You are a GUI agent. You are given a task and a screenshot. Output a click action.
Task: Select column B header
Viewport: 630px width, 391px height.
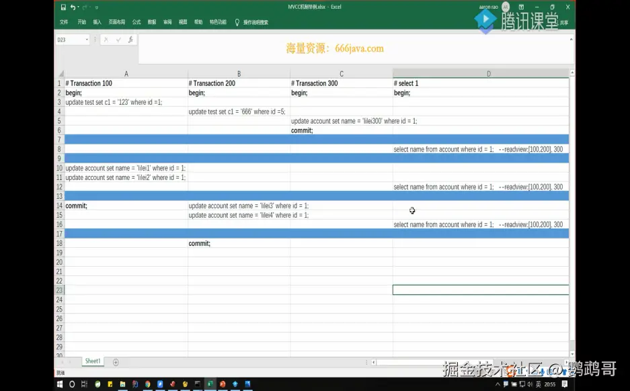(239, 73)
